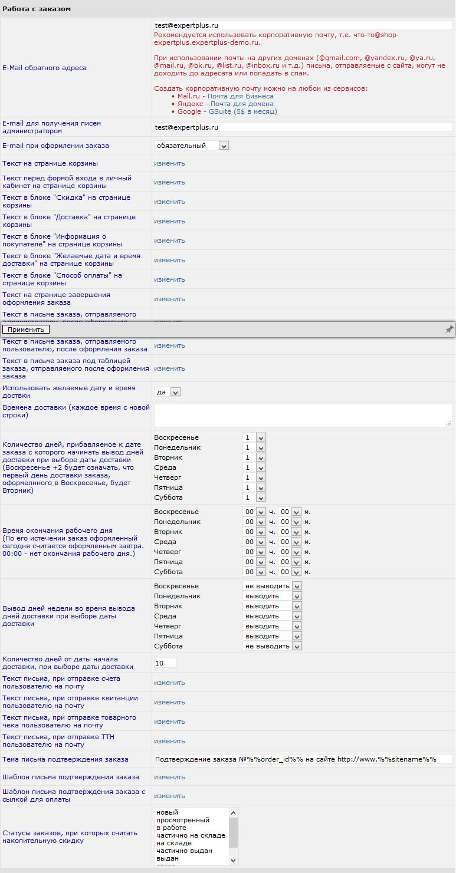The width and height of the screenshot is (456, 873).
Task: Select на складе in the order statuses list
Action: click(192, 844)
